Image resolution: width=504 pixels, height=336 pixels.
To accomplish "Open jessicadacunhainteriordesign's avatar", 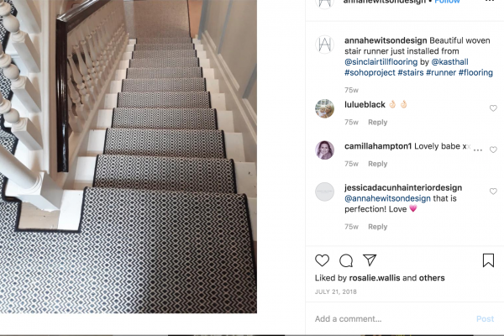I will (x=324, y=192).
